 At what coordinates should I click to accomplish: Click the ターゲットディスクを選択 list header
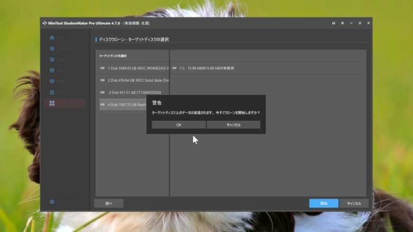113,55
